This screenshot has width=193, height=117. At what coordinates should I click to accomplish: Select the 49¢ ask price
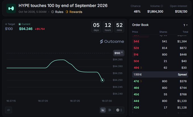tap(136, 68)
